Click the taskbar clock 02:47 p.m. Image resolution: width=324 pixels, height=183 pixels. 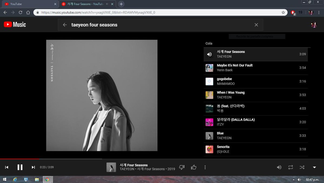tap(312, 179)
